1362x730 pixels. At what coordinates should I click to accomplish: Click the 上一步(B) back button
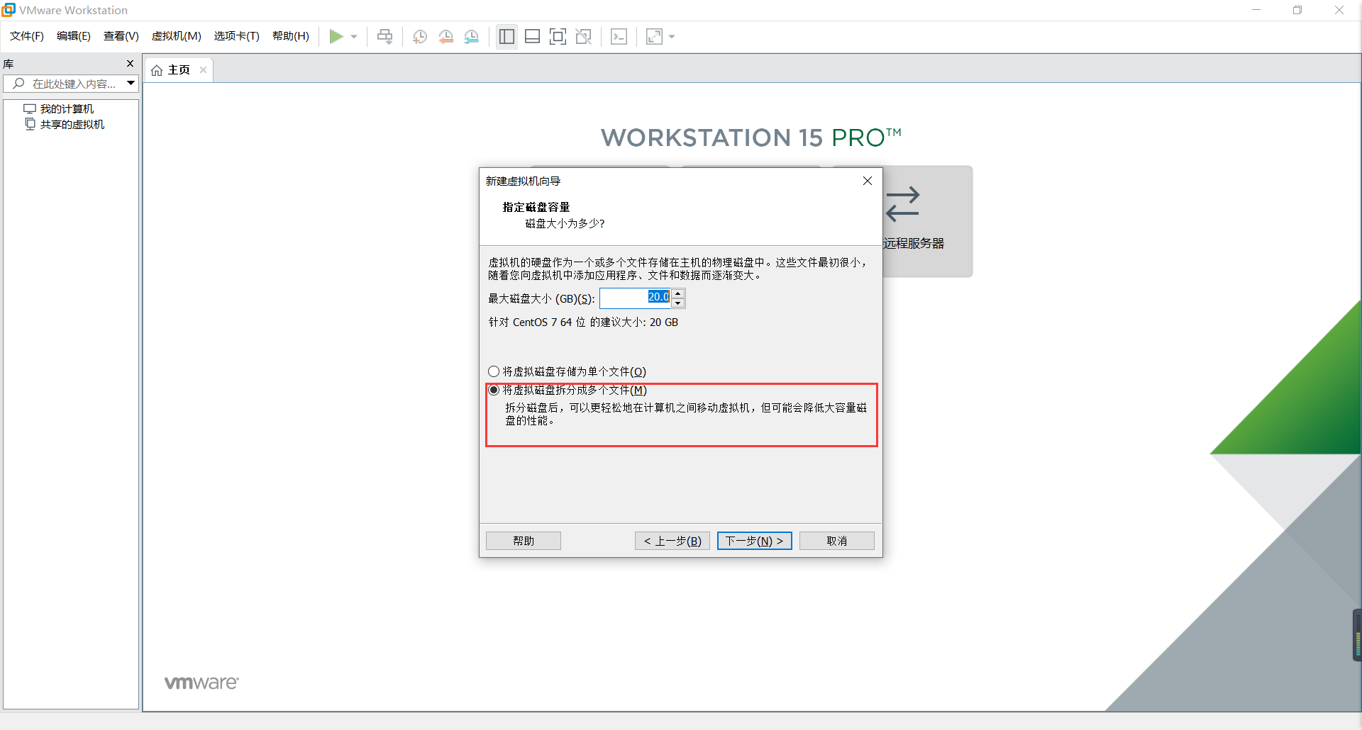tap(672, 541)
